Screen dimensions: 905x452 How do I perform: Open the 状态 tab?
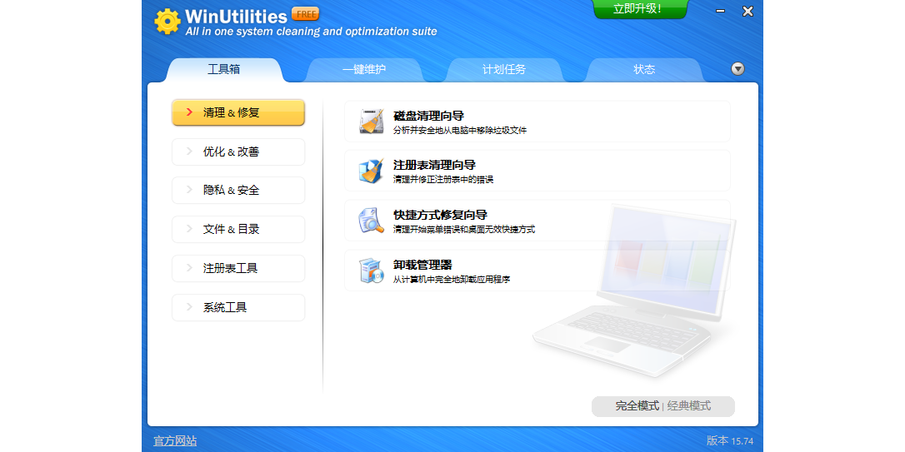645,70
